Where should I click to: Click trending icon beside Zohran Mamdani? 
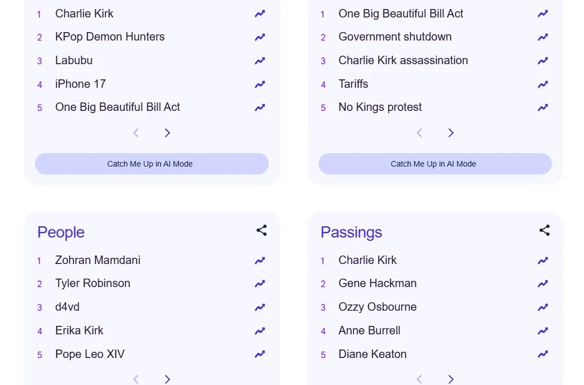click(260, 261)
